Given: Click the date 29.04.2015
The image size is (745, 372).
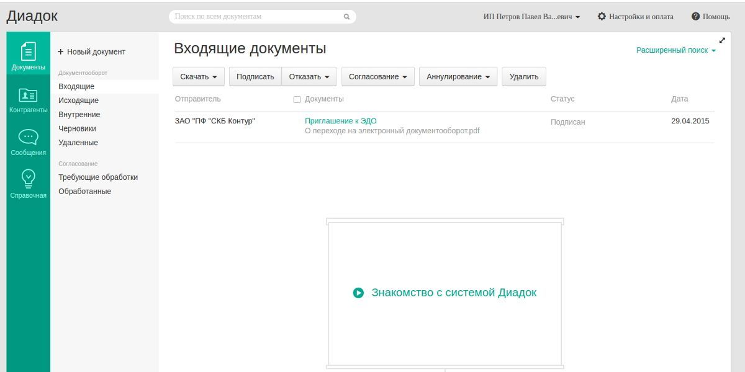Looking at the screenshot, I should (x=690, y=121).
